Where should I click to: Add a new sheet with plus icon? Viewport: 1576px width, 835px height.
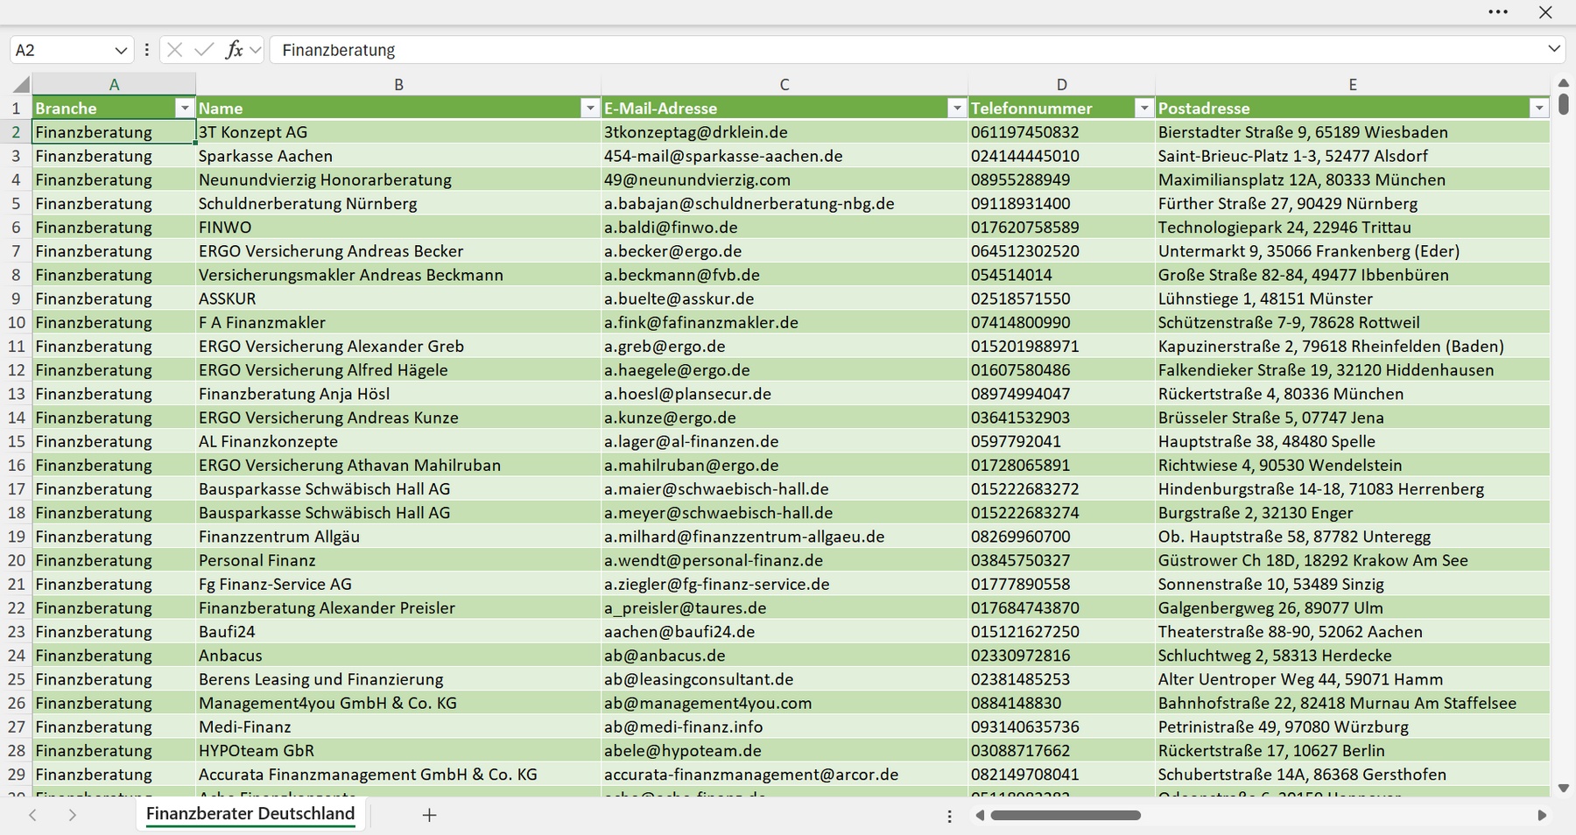click(x=429, y=815)
